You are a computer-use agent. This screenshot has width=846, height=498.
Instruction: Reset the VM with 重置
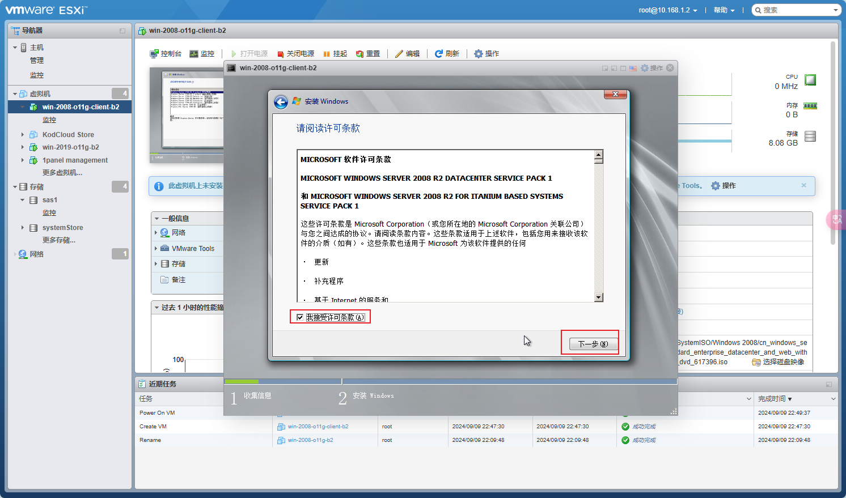click(x=368, y=54)
